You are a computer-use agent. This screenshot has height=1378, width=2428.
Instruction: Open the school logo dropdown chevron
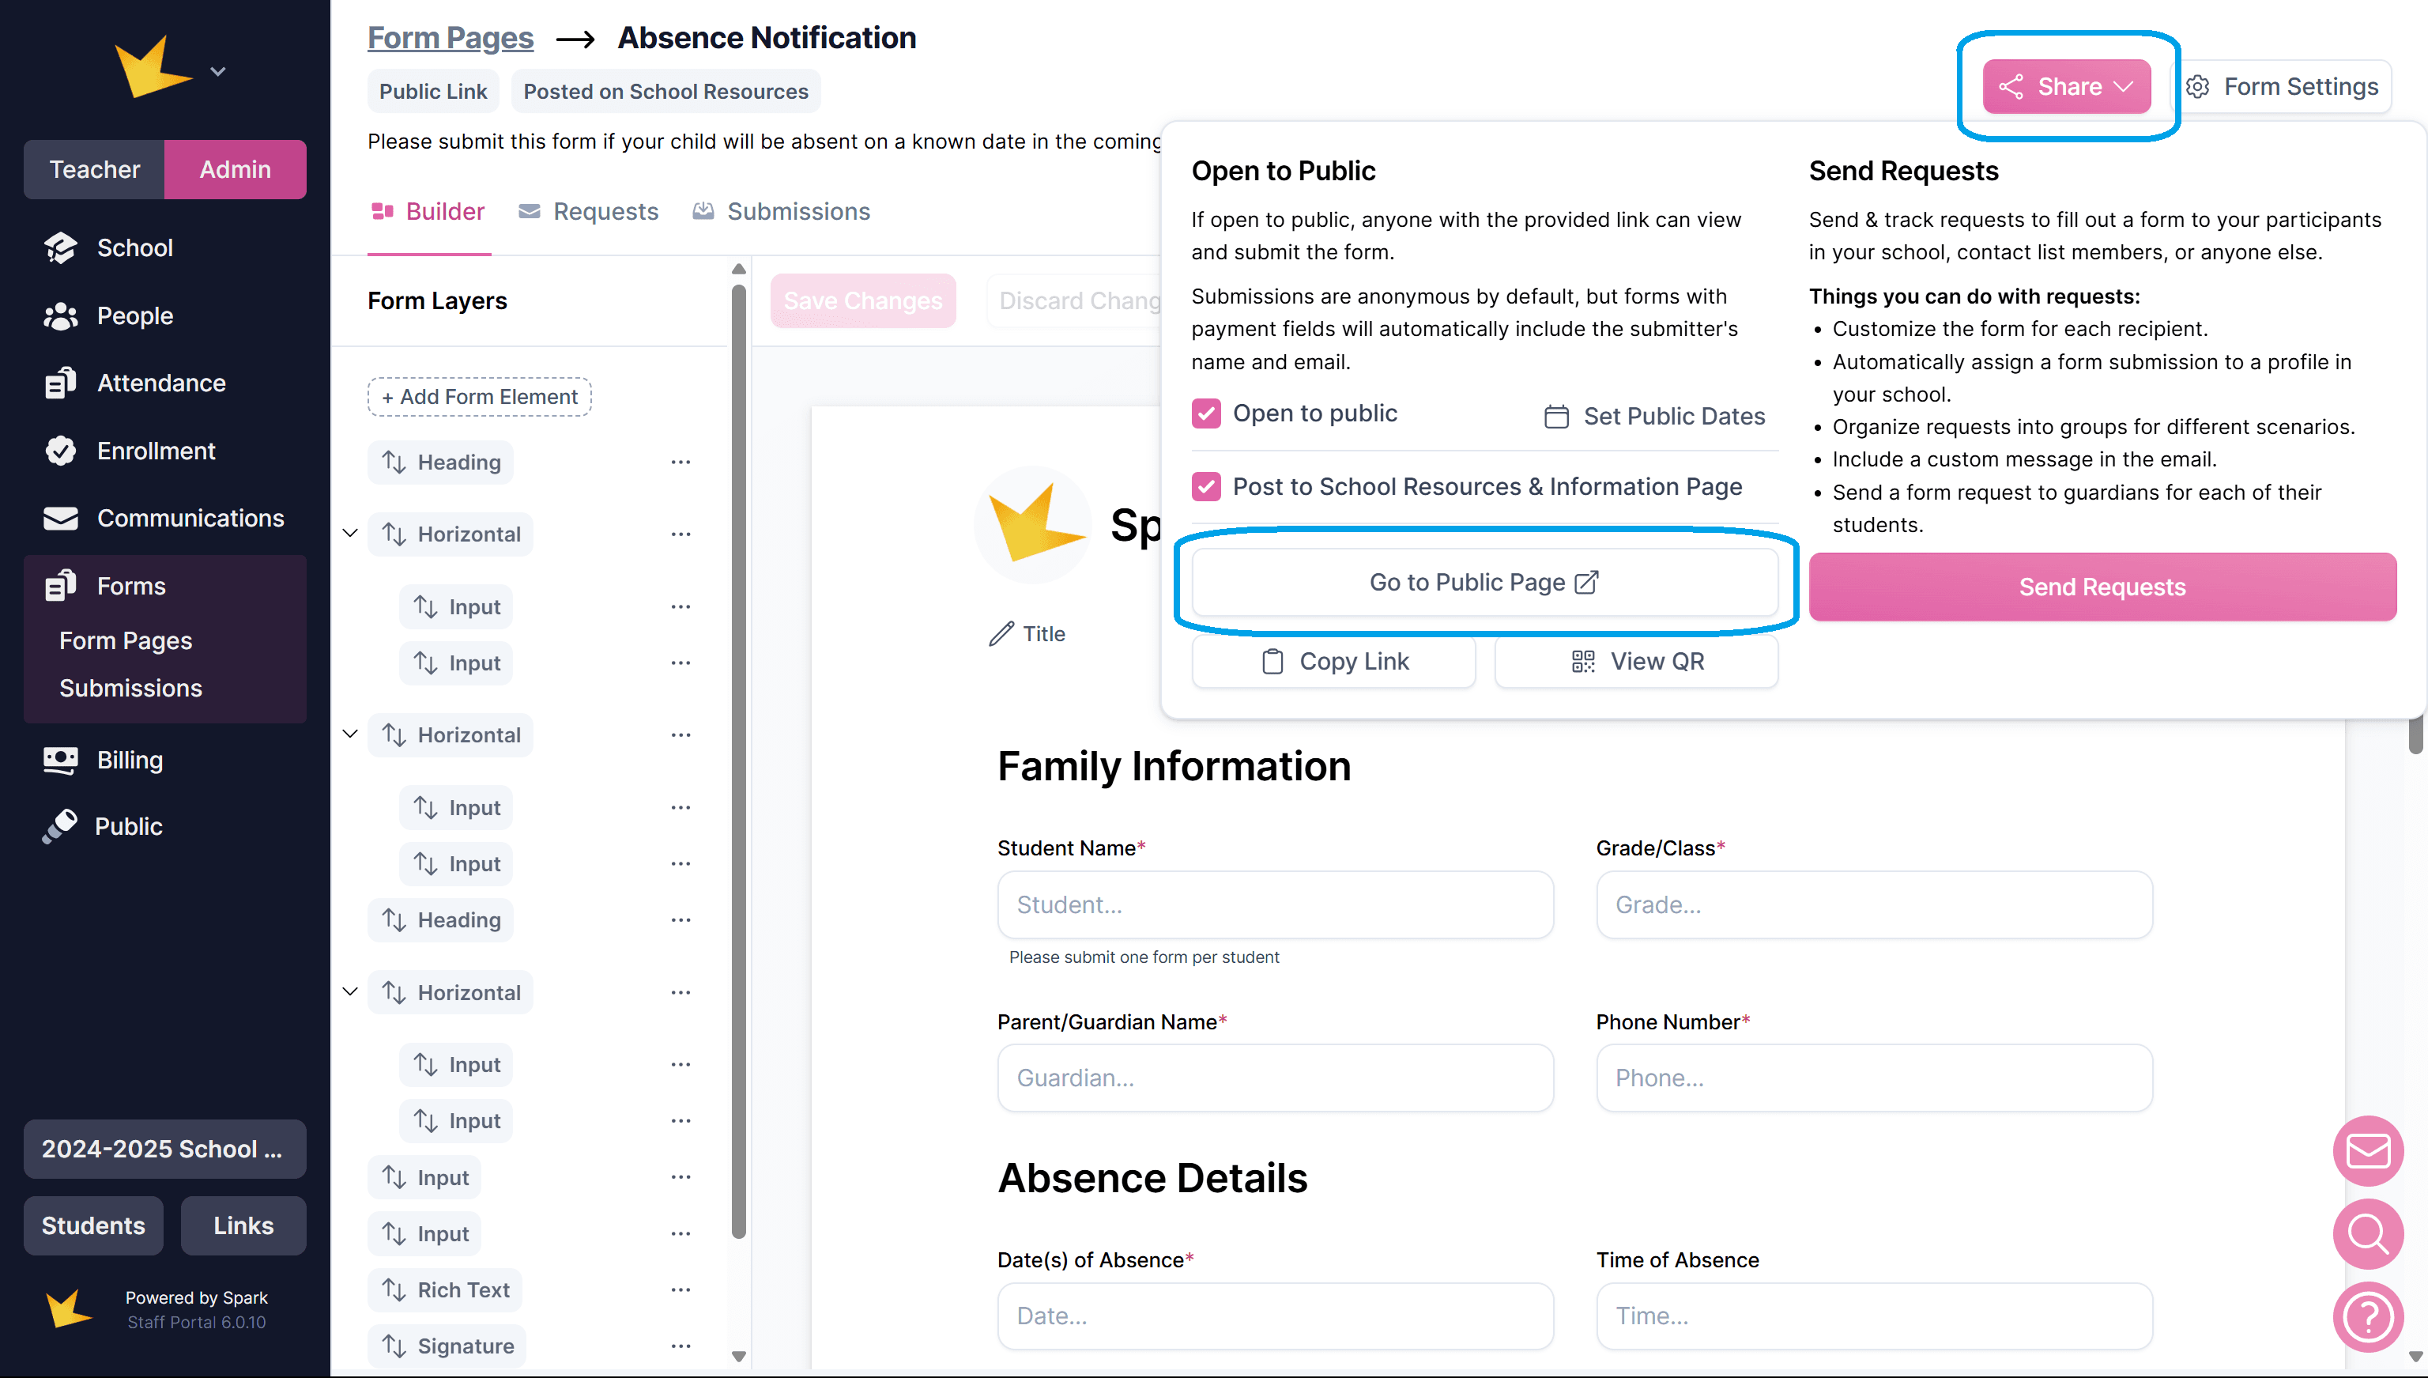pos(217,72)
